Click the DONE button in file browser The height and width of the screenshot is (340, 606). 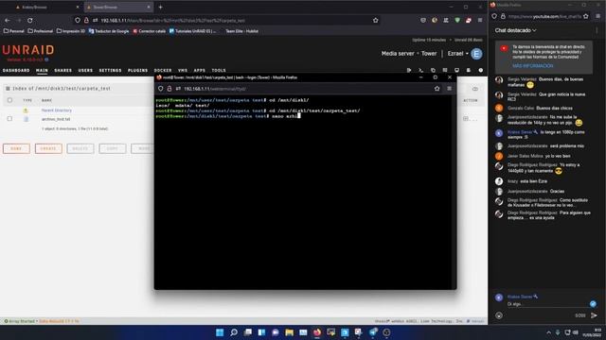coord(16,148)
